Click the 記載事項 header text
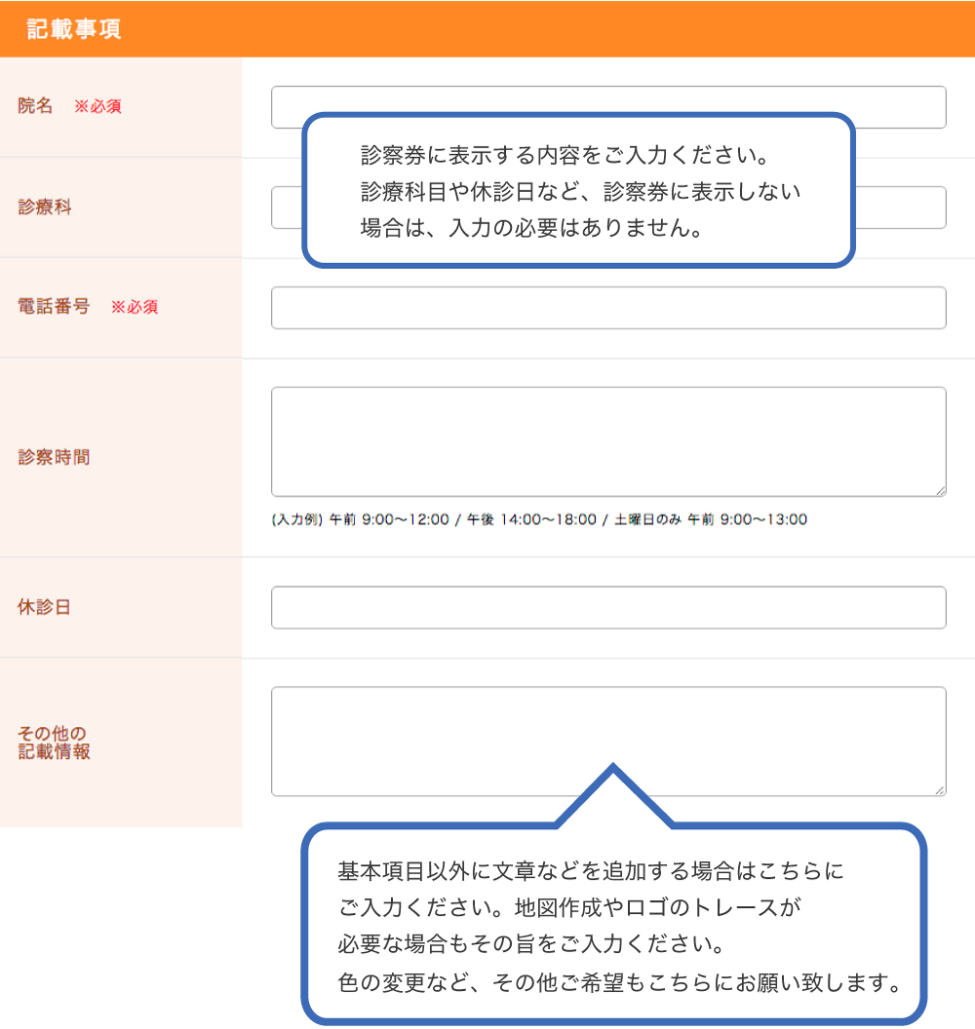The width and height of the screenshot is (975, 1029). [73, 29]
